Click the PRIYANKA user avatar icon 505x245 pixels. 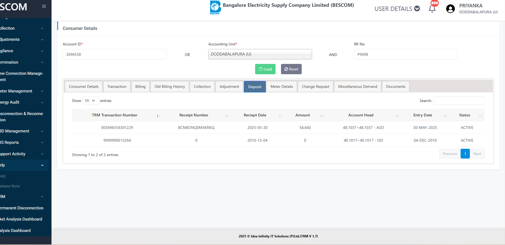[450, 9]
